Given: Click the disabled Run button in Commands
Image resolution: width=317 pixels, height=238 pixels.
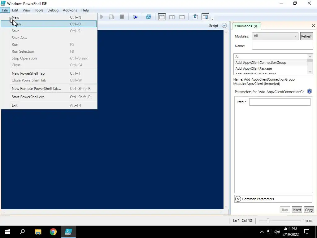Looking at the screenshot, I should (285, 210).
